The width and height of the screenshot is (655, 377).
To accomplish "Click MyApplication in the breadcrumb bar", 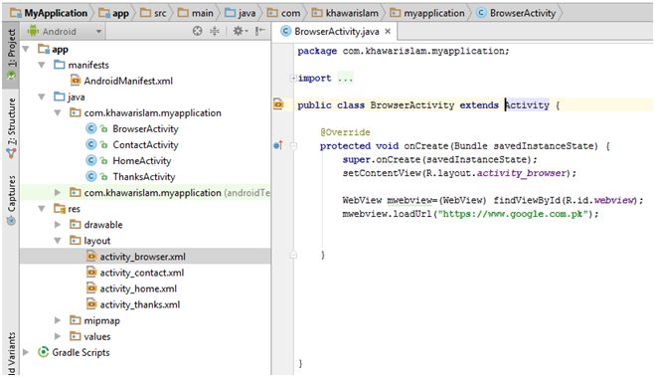I will (x=49, y=13).
